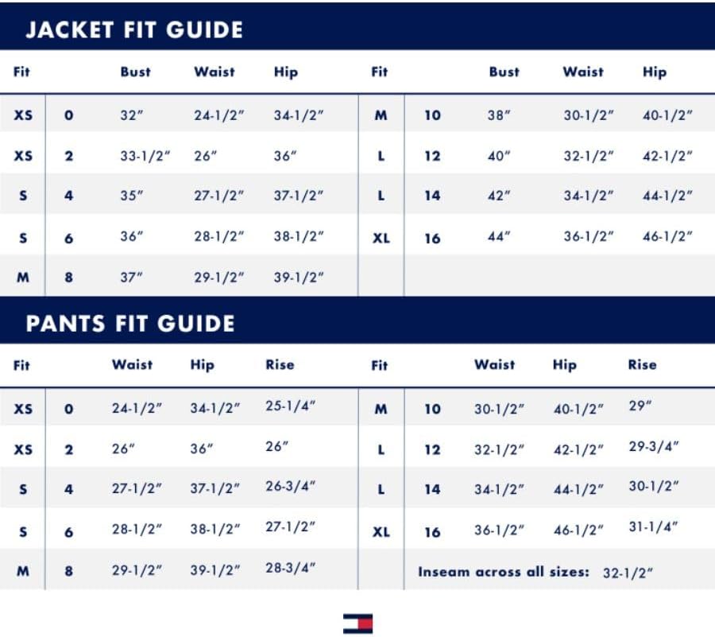Select the 29-3/4" rise value for size 12

(x=654, y=446)
